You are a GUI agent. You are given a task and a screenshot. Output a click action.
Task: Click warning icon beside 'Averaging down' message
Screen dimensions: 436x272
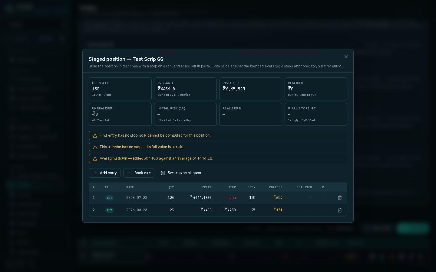(95, 159)
